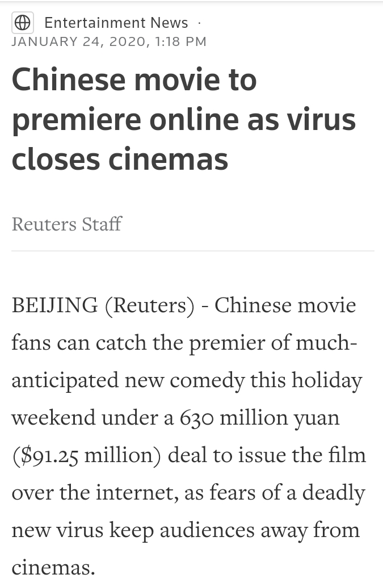Click the horizontal divider below the byline

(192, 251)
